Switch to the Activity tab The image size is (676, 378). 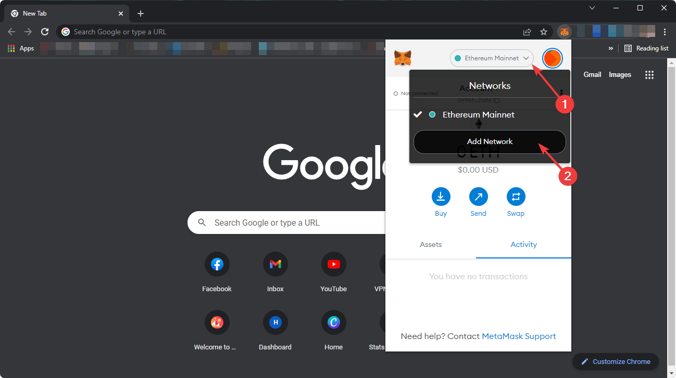pyautogui.click(x=523, y=244)
